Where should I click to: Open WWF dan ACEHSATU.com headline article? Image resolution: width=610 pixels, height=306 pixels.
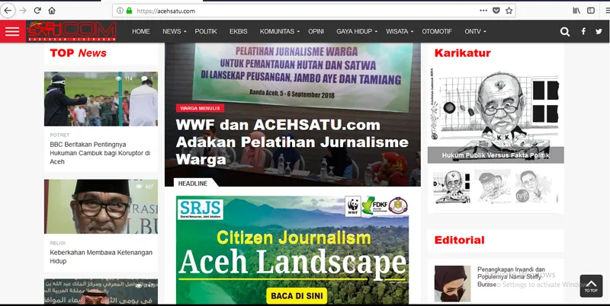point(292,142)
